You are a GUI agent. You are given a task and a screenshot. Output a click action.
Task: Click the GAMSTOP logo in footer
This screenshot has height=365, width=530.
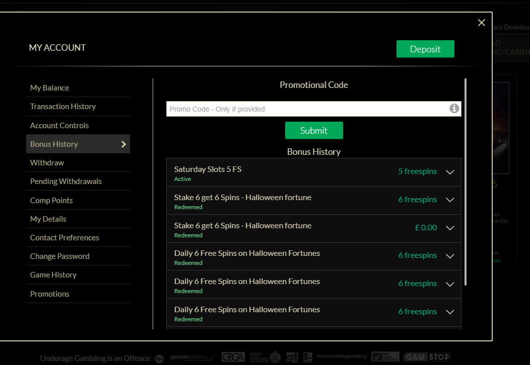427,357
